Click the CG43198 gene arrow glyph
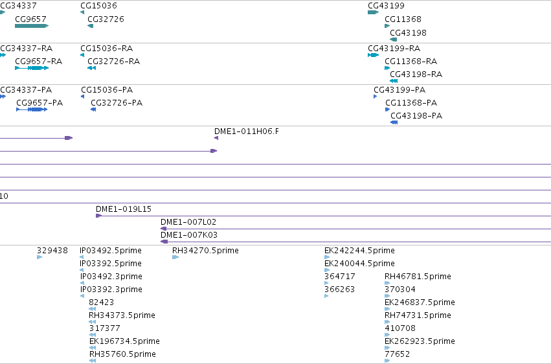Screen dimensions: 551x364 tap(394, 40)
